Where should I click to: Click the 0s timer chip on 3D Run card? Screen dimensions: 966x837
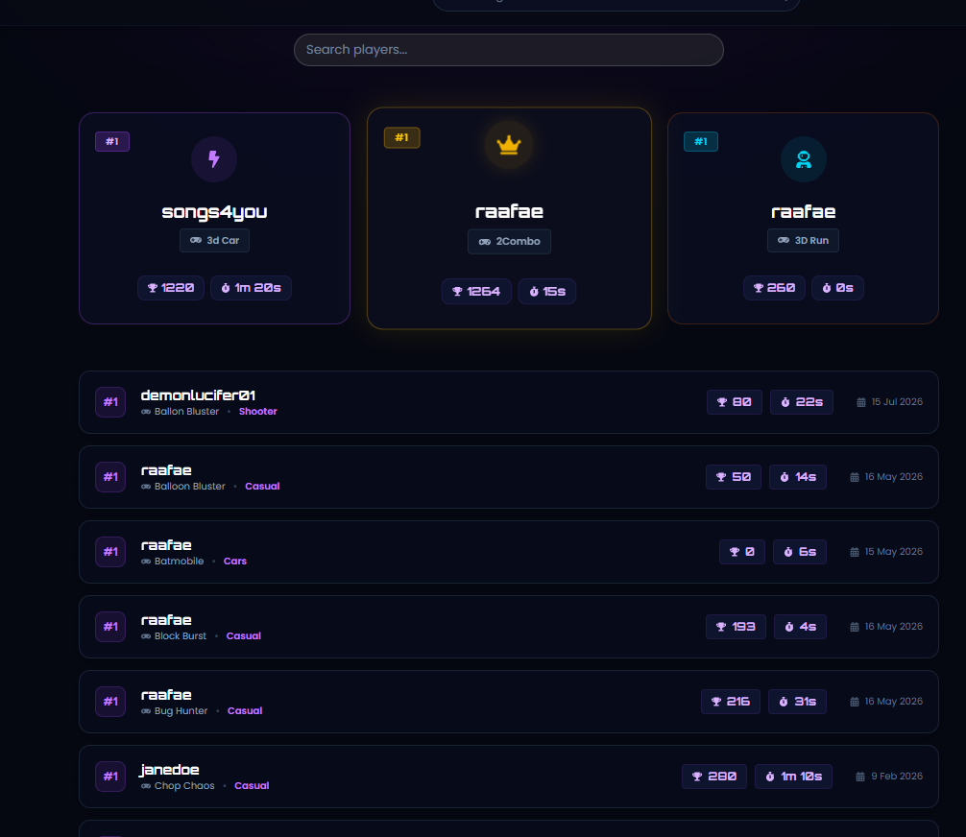pos(837,288)
